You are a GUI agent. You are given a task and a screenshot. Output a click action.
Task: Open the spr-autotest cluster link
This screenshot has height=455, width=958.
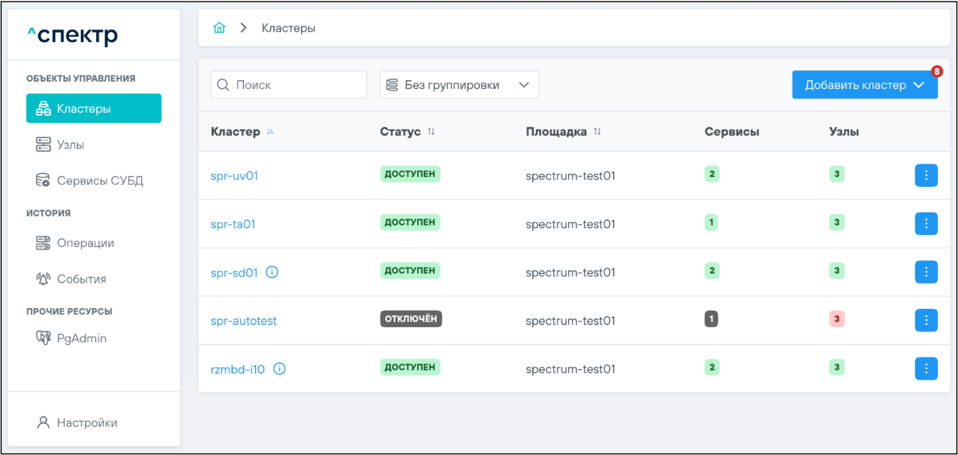(x=244, y=321)
